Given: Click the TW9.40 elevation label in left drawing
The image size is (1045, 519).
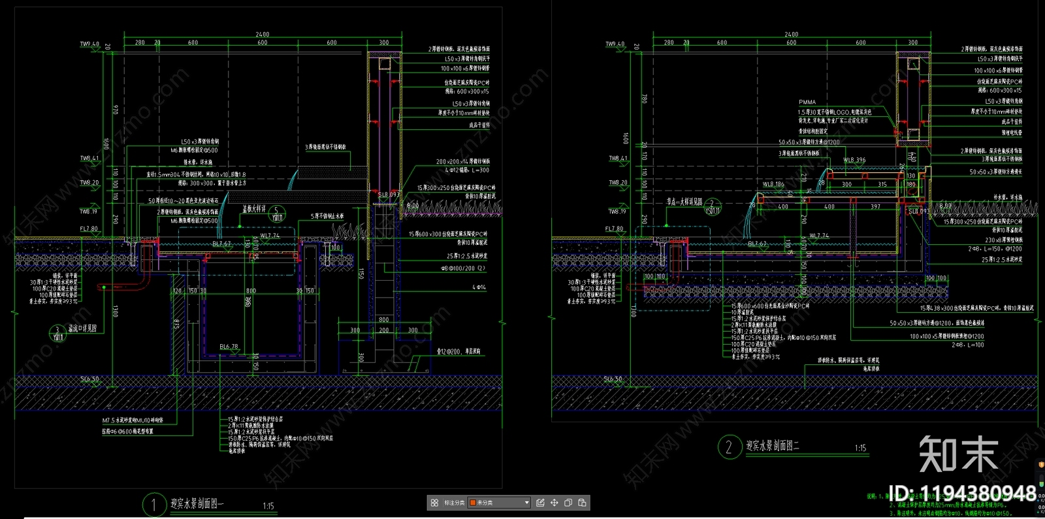Looking at the screenshot, I should 89,44.
